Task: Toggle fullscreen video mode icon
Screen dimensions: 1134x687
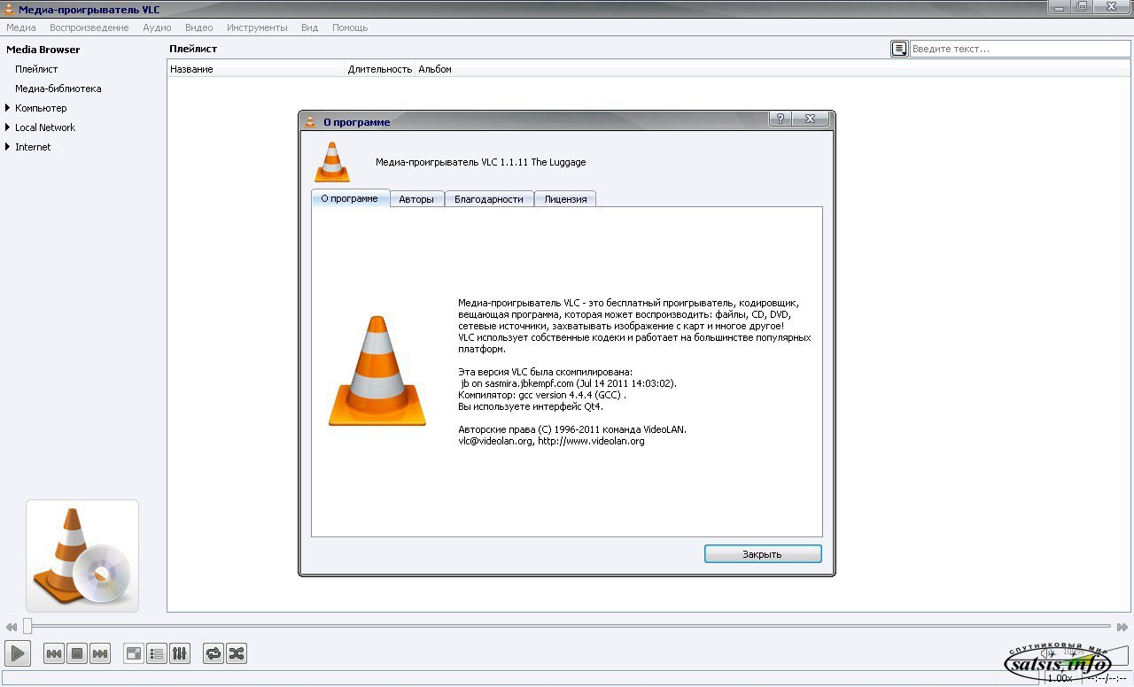Action: coord(134,653)
